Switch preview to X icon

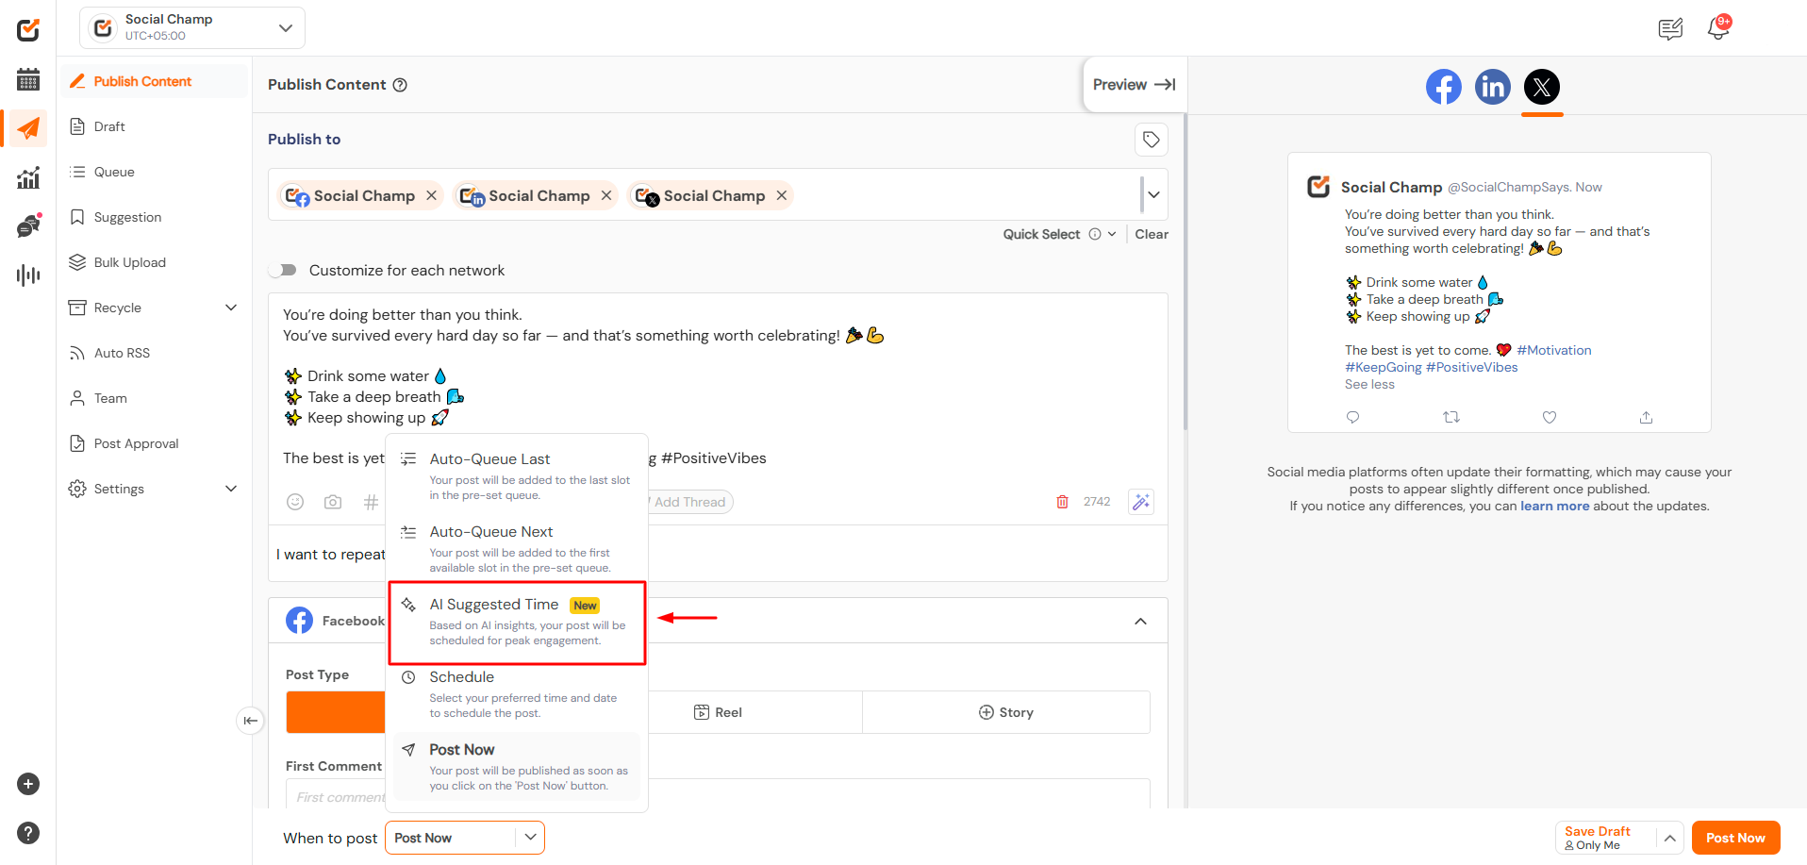[x=1541, y=87]
